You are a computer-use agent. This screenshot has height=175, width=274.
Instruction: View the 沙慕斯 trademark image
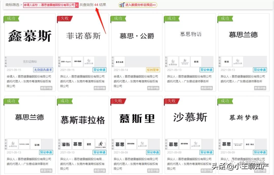point(189,117)
